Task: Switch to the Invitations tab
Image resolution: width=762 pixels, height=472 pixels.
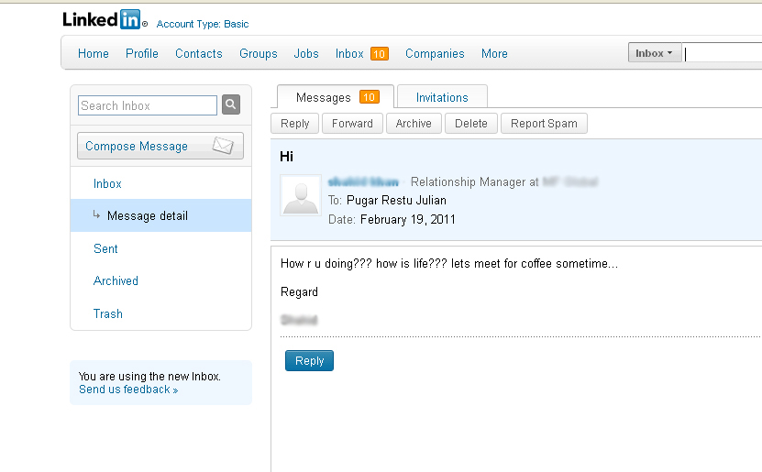Action: (442, 97)
